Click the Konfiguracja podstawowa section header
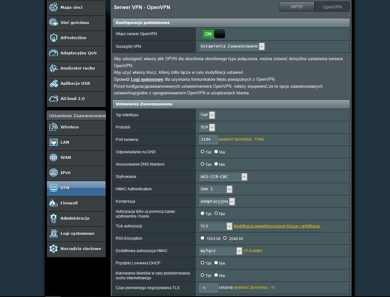 tap(231, 23)
